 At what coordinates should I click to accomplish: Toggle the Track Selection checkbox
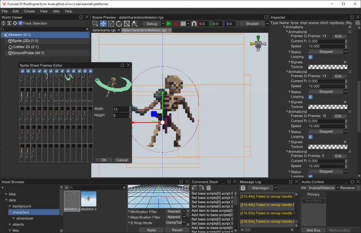[20, 23]
